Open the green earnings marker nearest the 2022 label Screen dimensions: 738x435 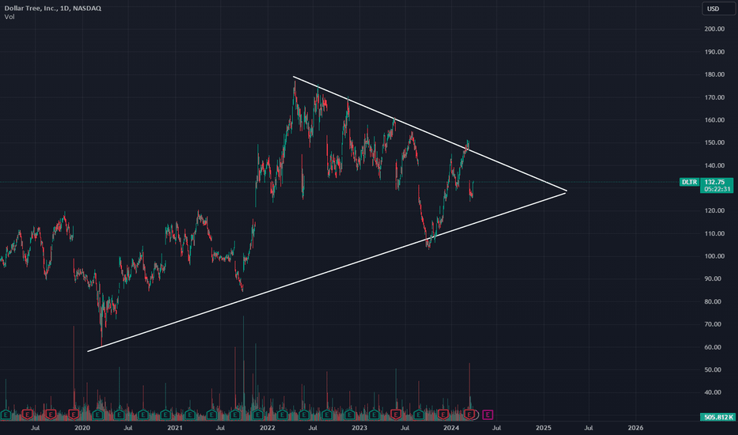tap(258, 414)
